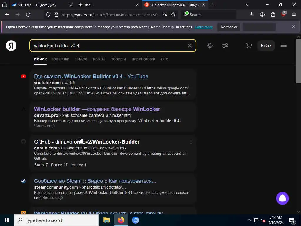The height and width of the screenshot is (226, 301).
Task: Open the YouTube WinLocker Builder v0.4 result
Action: pyautogui.click(x=91, y=77)
